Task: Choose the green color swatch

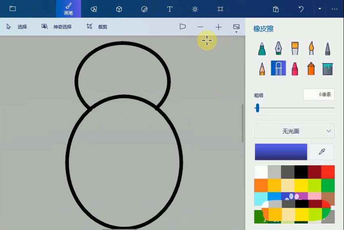Action: [x=328, y=185]
